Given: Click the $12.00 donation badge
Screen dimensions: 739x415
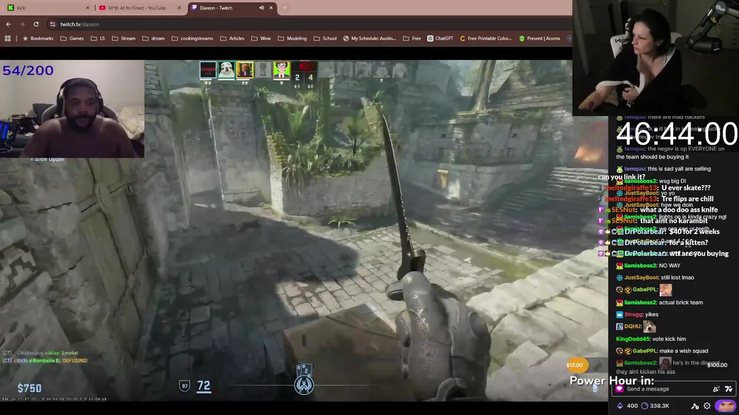Looking at the screenshot, I should click(x=575, y=365).
